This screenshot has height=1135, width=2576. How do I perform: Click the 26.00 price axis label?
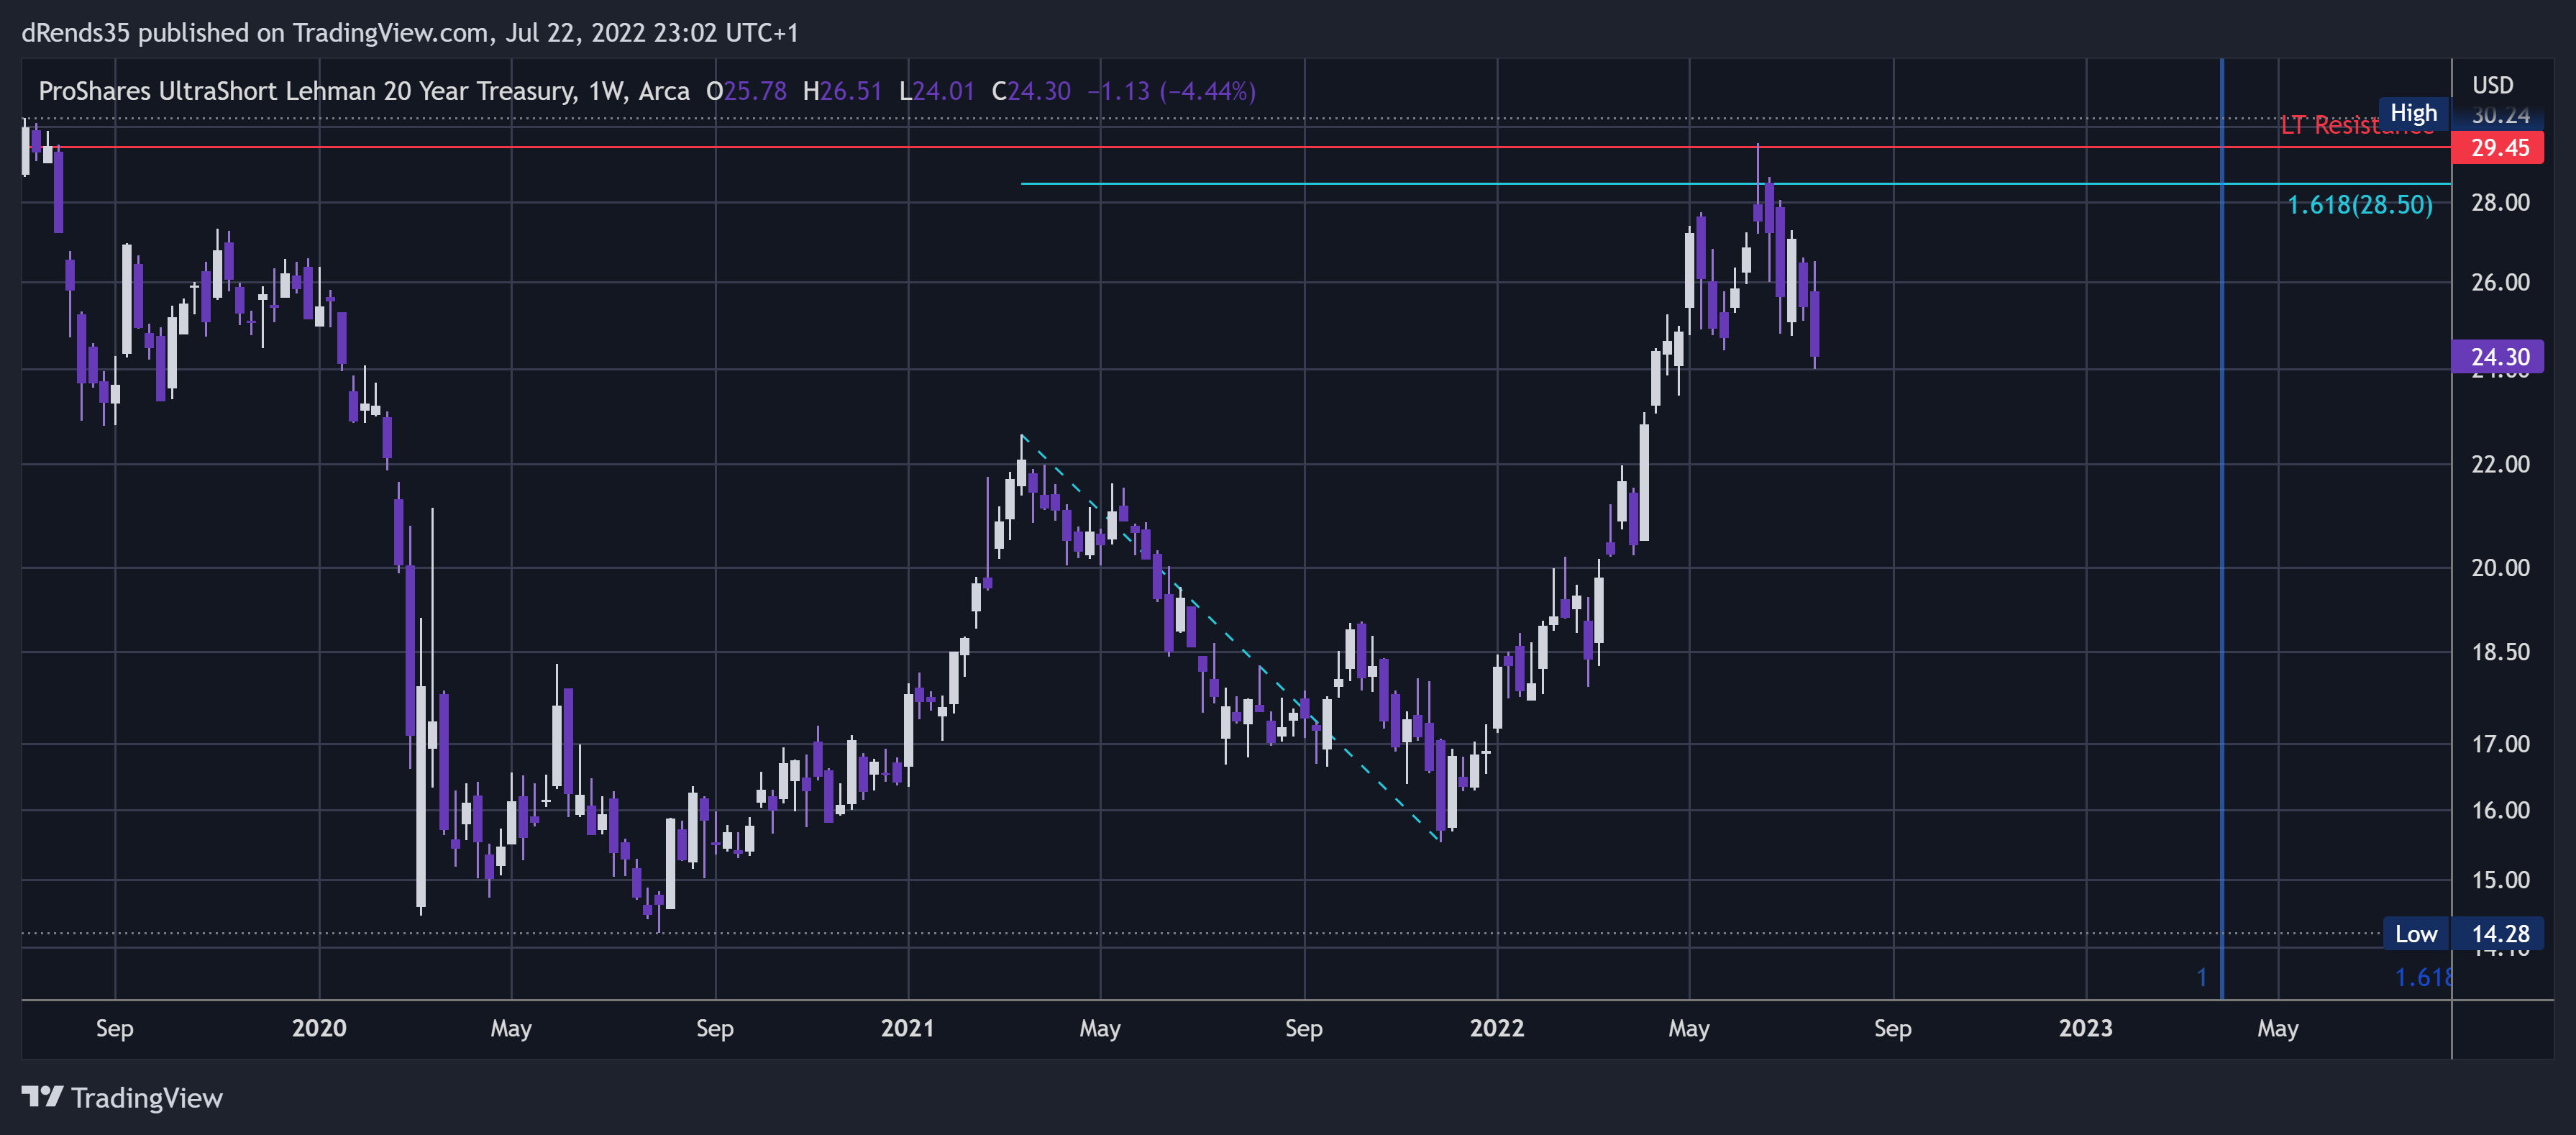[x=2500, y=282]
